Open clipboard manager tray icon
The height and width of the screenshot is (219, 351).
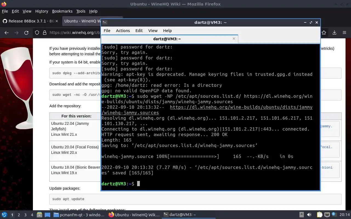[320, 215]
